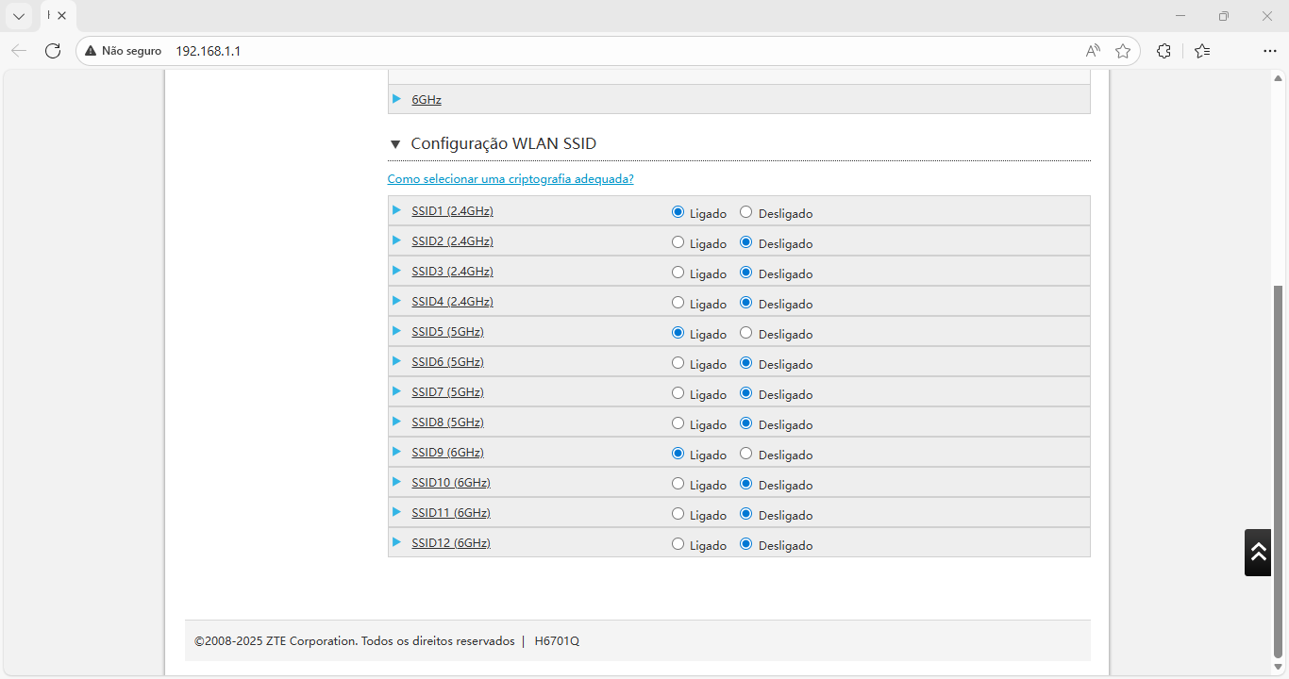This screenshot has width=1289, height=679.
Task: Open the SSID12 (6GHz) link
Action: (450, 543)
